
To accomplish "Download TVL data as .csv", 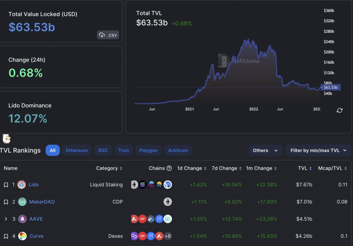I will (x=108, y=35).
